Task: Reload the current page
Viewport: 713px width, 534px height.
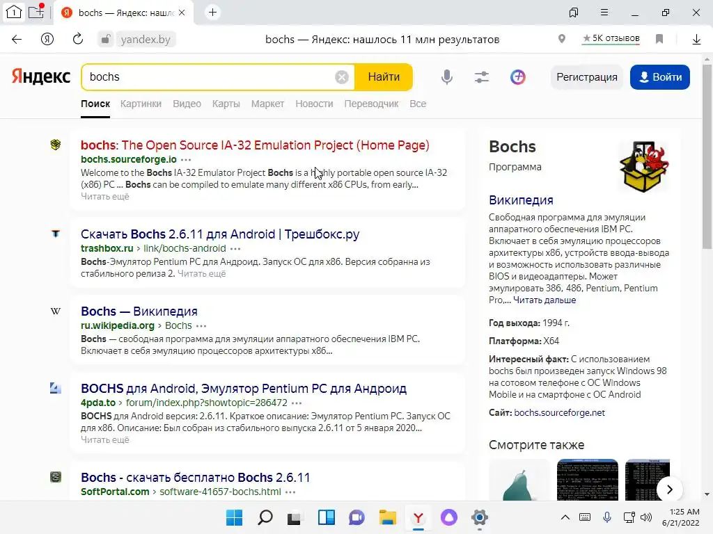Action: tap(78, 39)
